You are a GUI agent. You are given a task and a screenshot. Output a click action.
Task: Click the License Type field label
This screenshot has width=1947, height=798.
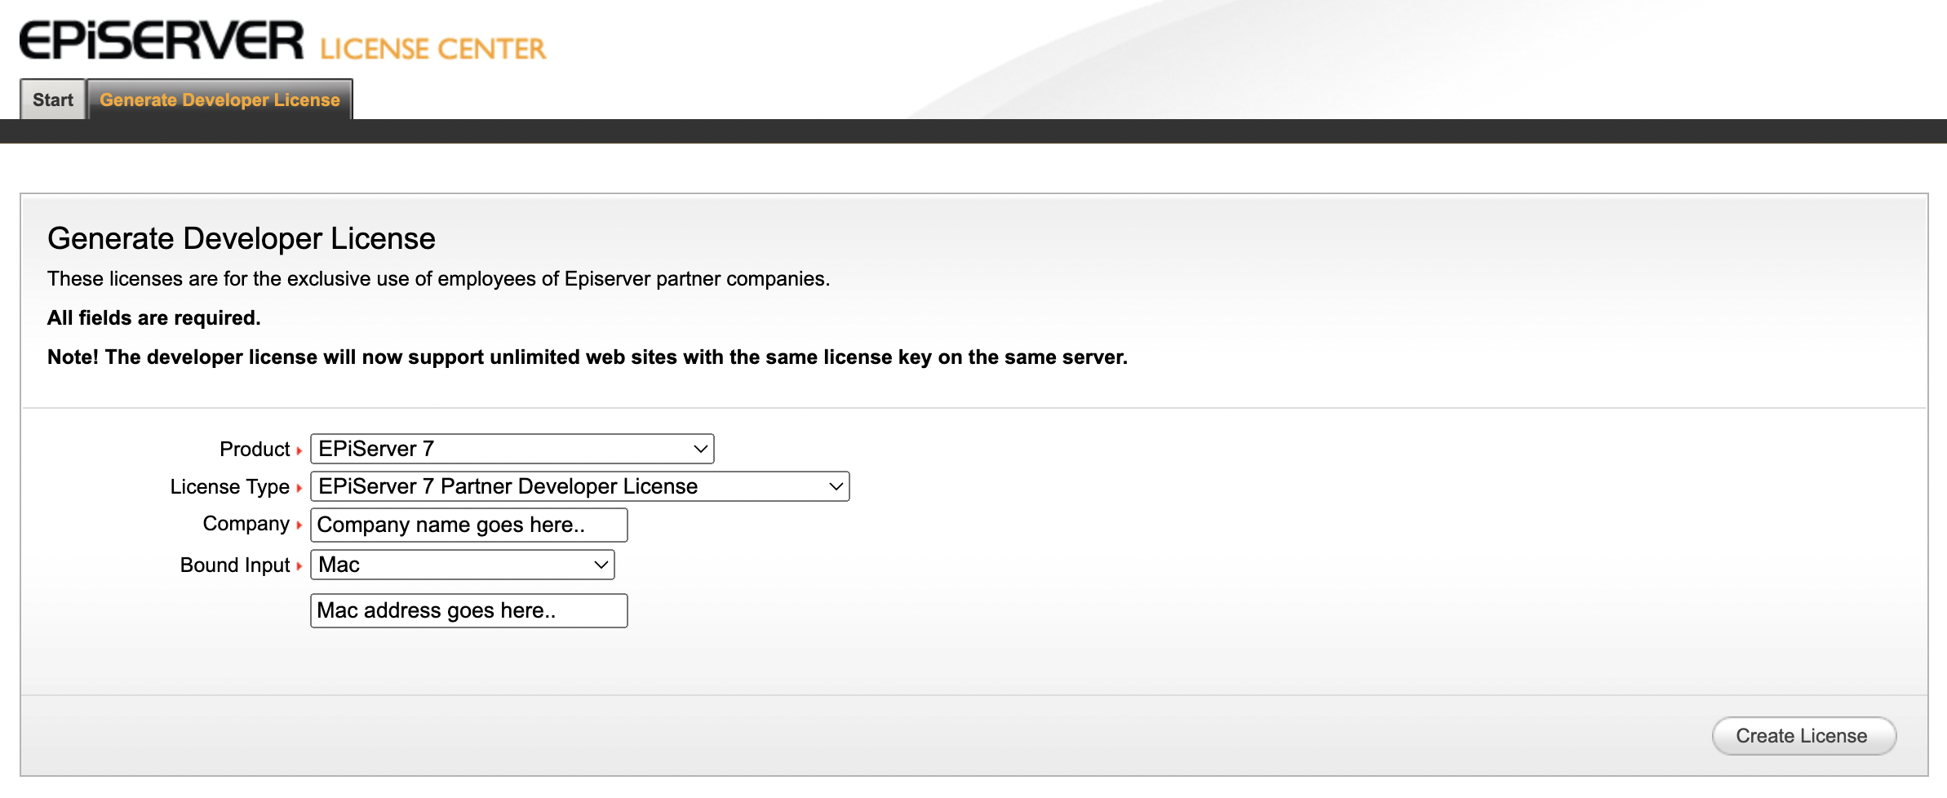coord(229,486)
